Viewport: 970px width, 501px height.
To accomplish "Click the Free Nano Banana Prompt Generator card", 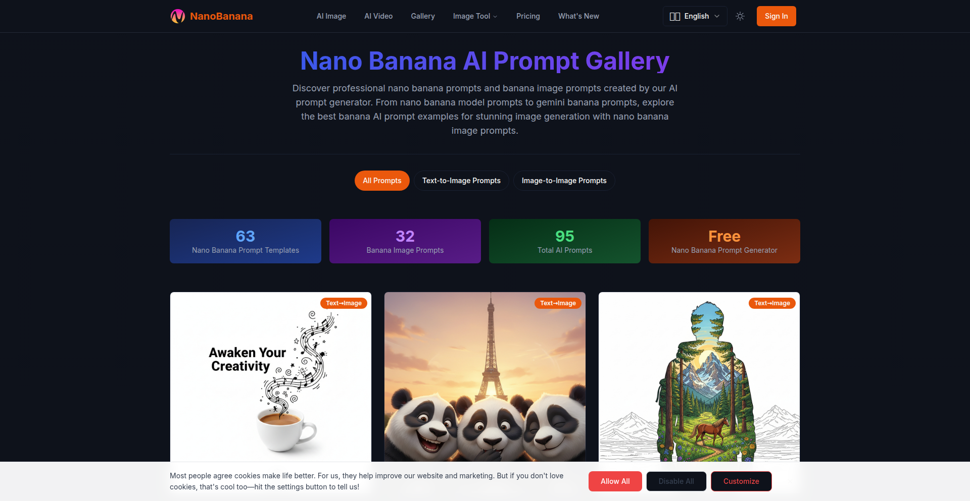I will 724,241.
